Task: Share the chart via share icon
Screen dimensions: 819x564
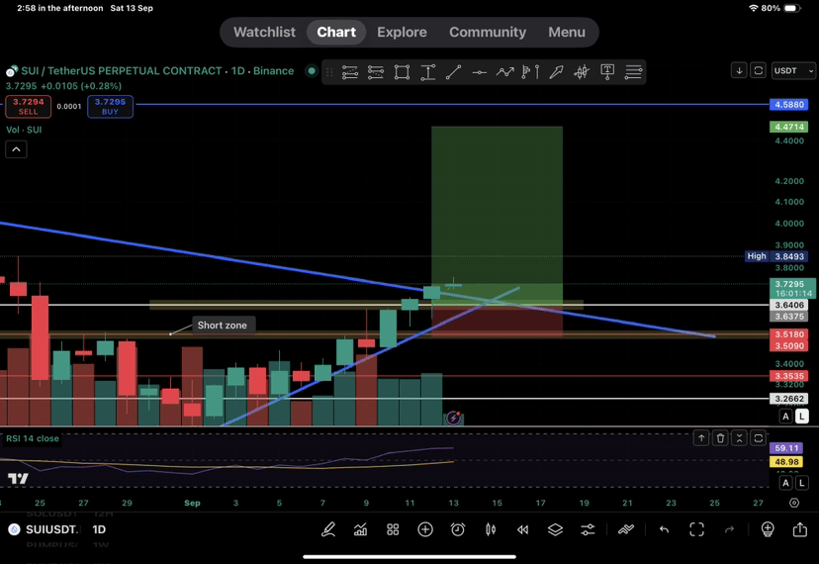Action: coord(799,529)
